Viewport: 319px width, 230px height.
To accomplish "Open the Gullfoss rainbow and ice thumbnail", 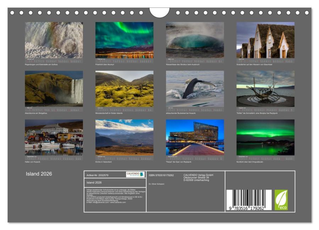I will click(54, 40).
